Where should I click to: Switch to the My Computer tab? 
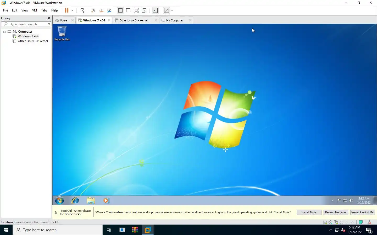[175, 20]
